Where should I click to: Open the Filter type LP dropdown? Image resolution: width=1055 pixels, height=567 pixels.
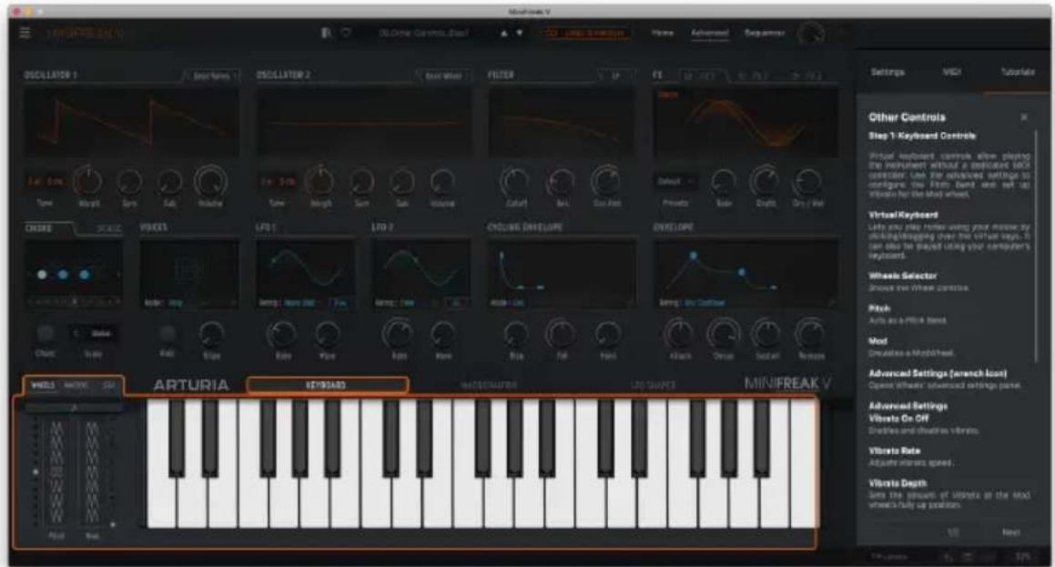tap(615, 76)
